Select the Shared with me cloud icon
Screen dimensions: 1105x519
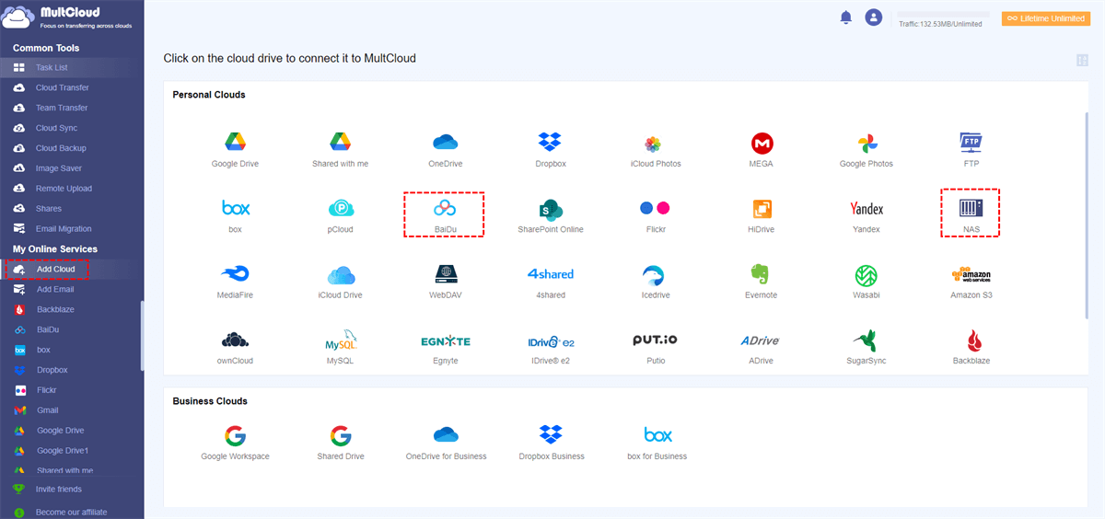click(x=341, y=143)
